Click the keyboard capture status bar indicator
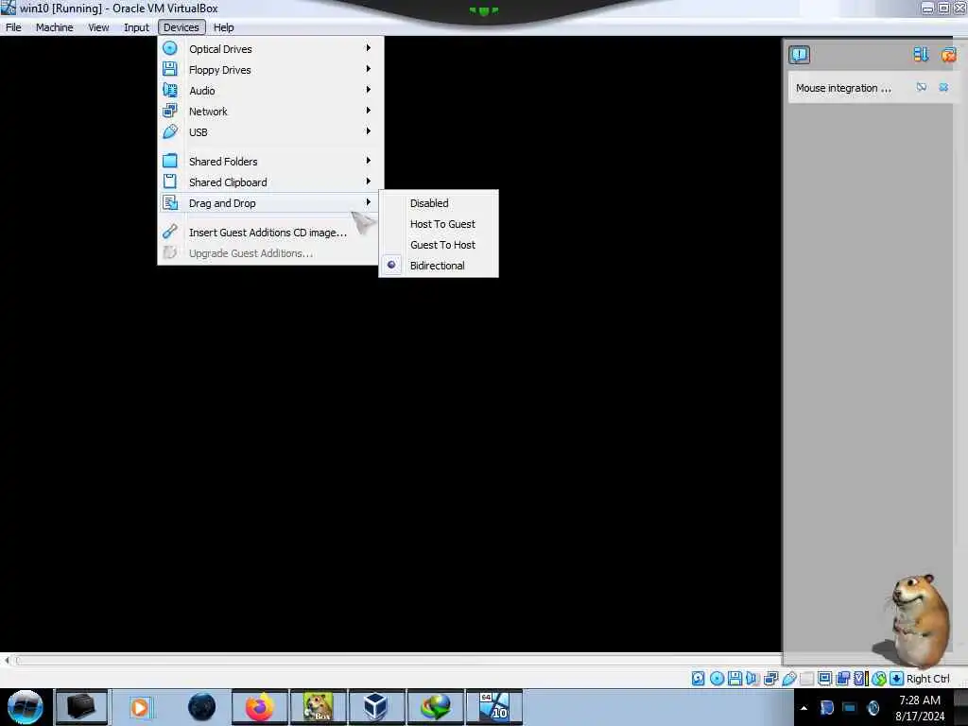 tap(896, 679)
